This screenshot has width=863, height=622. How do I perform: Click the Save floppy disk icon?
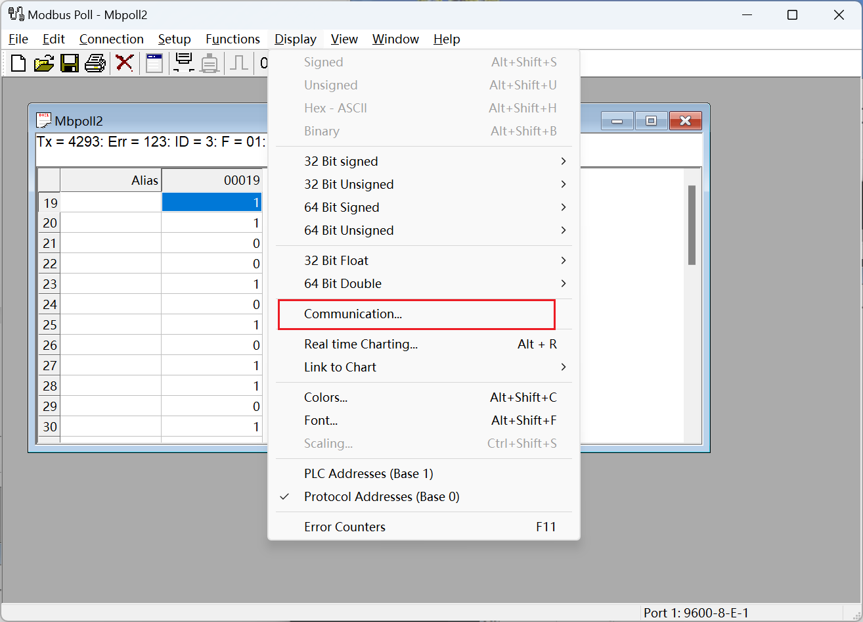point(70,63)
